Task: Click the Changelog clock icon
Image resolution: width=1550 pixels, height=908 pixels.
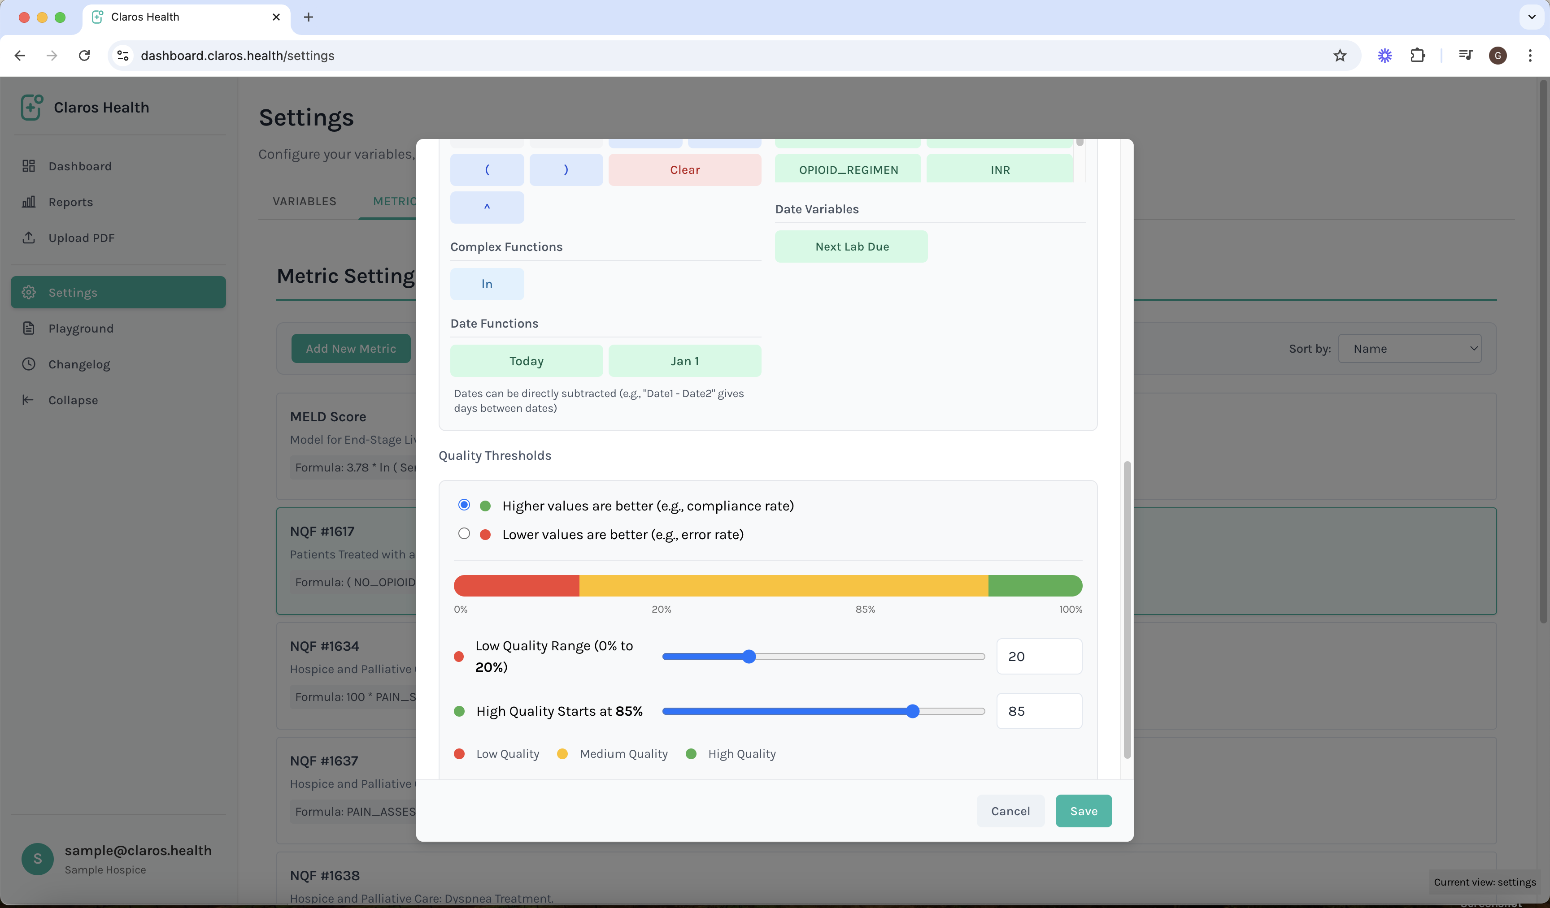Action: point(28,364)
